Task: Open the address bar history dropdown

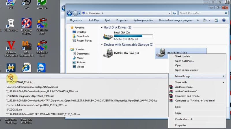Action: [x=170, y=13]
